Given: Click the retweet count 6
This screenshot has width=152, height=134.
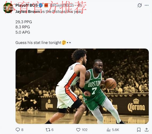Looking at the screenshot, I should [52, 130].
